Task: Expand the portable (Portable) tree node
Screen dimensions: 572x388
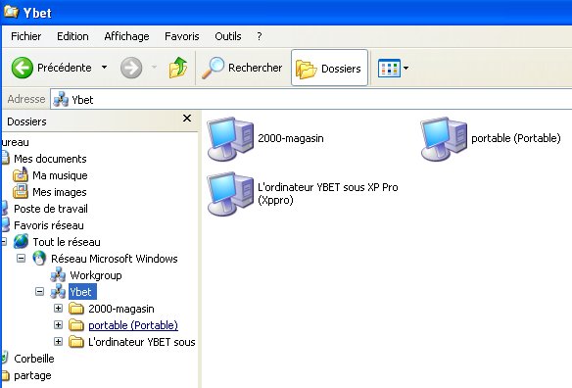Action: [x=58, y=325]
